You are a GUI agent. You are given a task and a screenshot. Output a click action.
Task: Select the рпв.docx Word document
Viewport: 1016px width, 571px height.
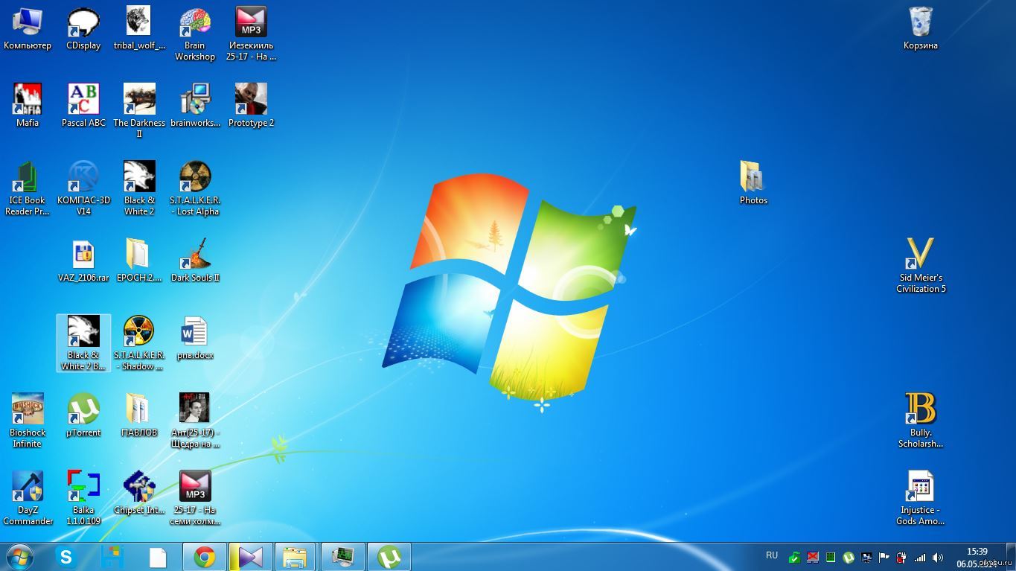[195, 339]
